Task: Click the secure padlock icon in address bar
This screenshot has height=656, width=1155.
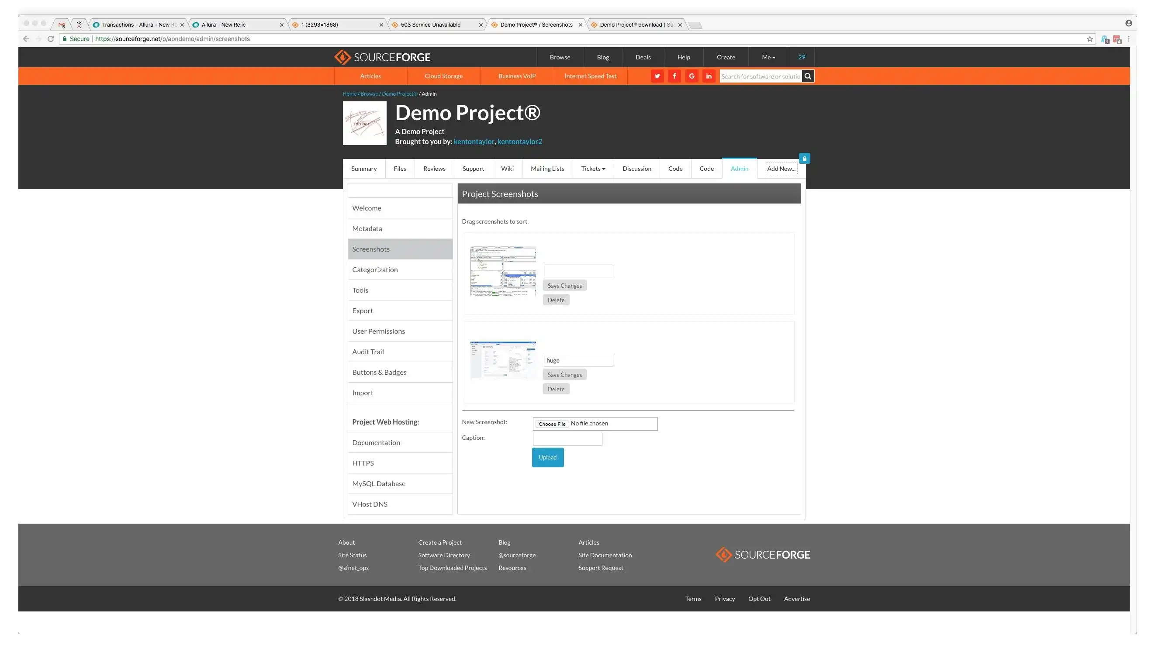Action: [66, 38]
